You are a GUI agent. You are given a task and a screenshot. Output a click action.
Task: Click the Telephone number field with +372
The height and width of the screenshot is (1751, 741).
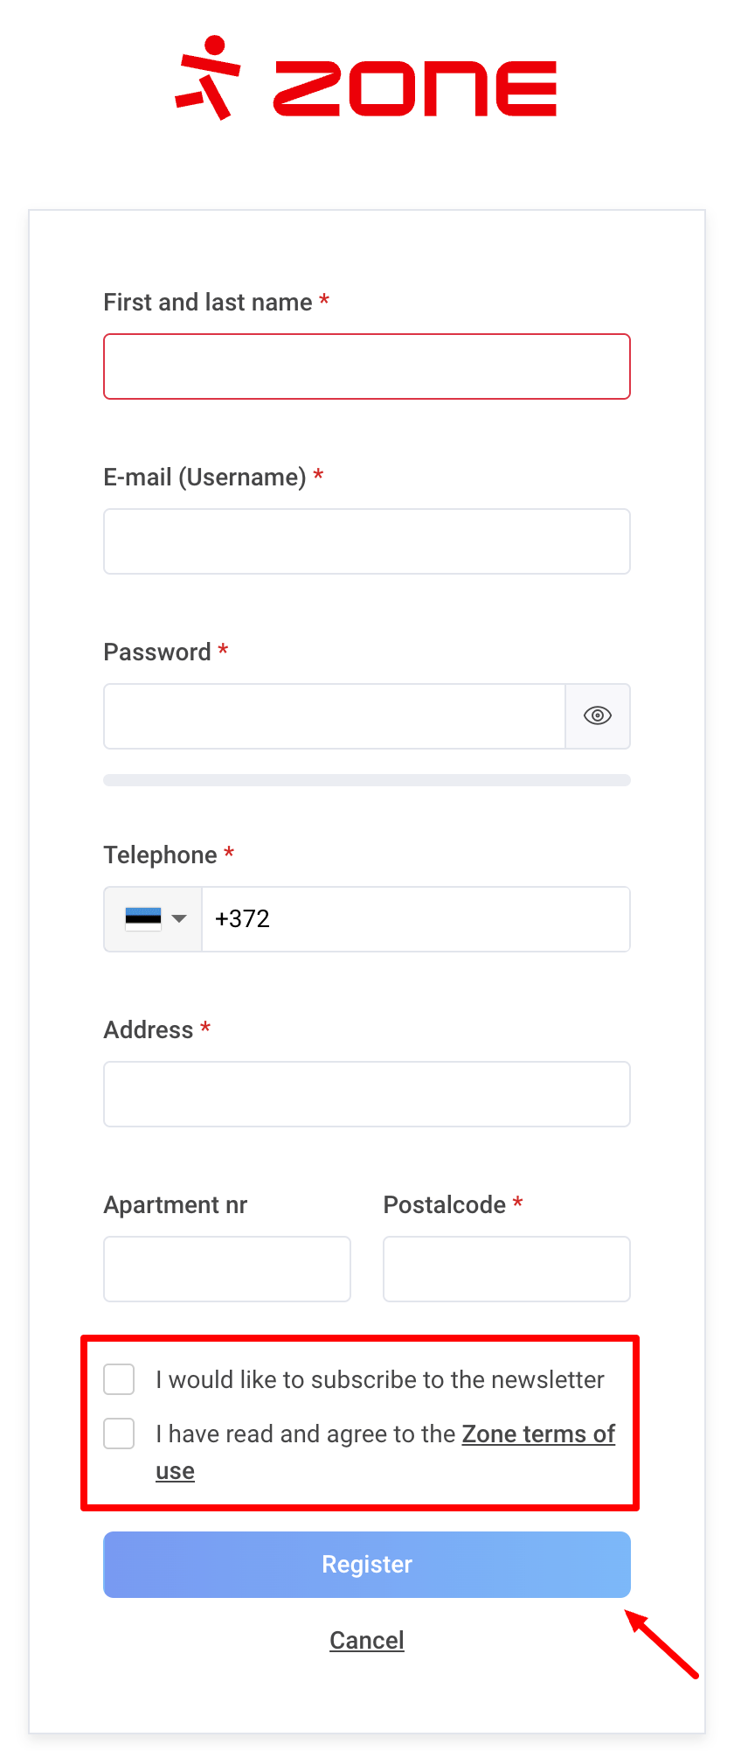click(x=416, y=919)
